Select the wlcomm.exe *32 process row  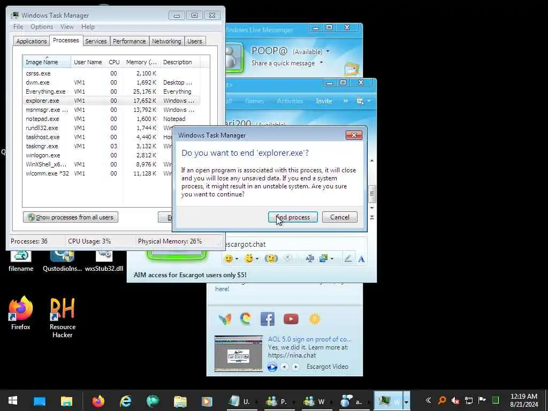tap(97, 173)
